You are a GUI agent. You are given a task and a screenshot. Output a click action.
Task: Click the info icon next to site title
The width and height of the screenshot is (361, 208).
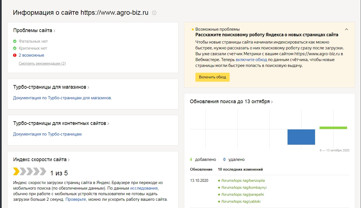(154, 13)
